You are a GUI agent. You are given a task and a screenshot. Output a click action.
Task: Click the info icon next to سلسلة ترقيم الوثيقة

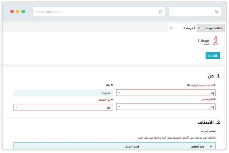(188, 85)
